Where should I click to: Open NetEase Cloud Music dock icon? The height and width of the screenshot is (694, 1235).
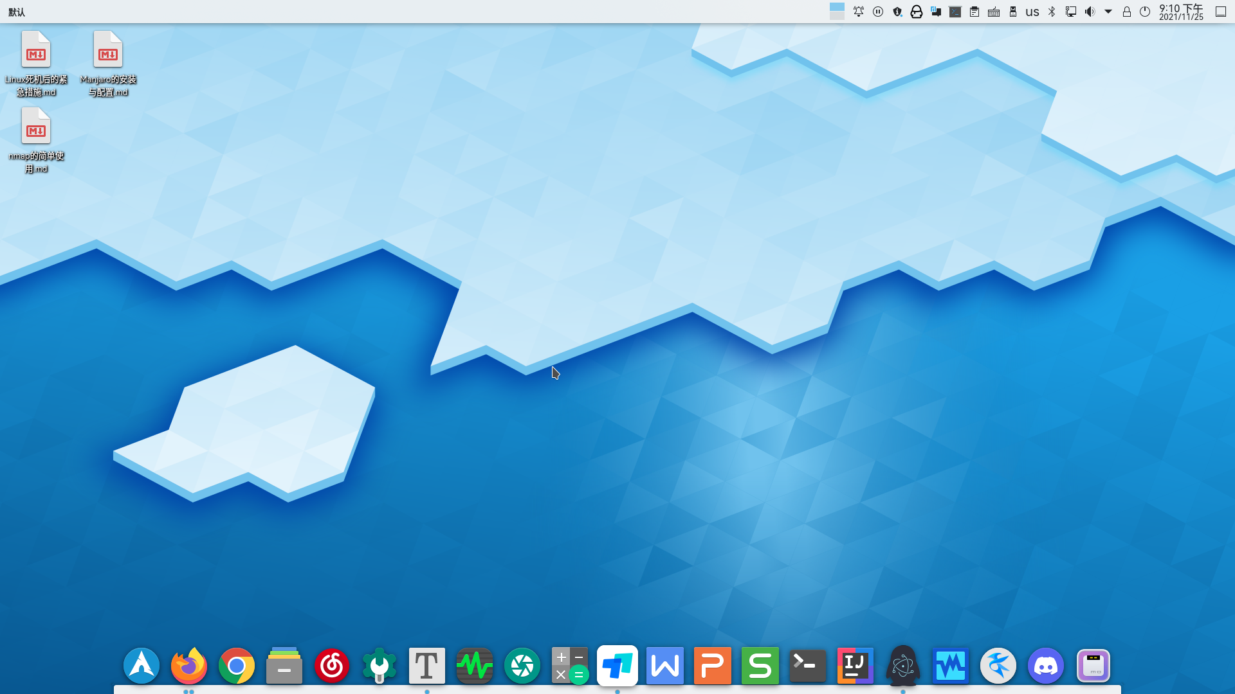pos(331,666)
